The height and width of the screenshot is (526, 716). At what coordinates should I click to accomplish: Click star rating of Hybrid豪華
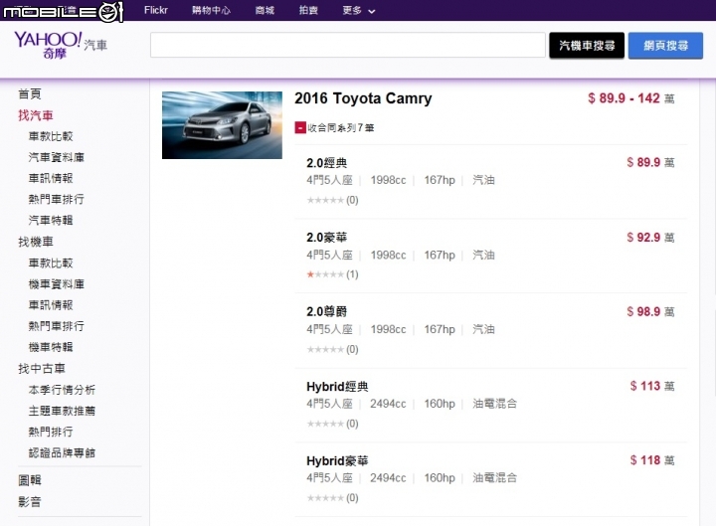point(325,498)
